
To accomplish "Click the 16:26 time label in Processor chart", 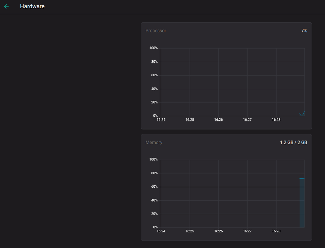I will 218,120.
